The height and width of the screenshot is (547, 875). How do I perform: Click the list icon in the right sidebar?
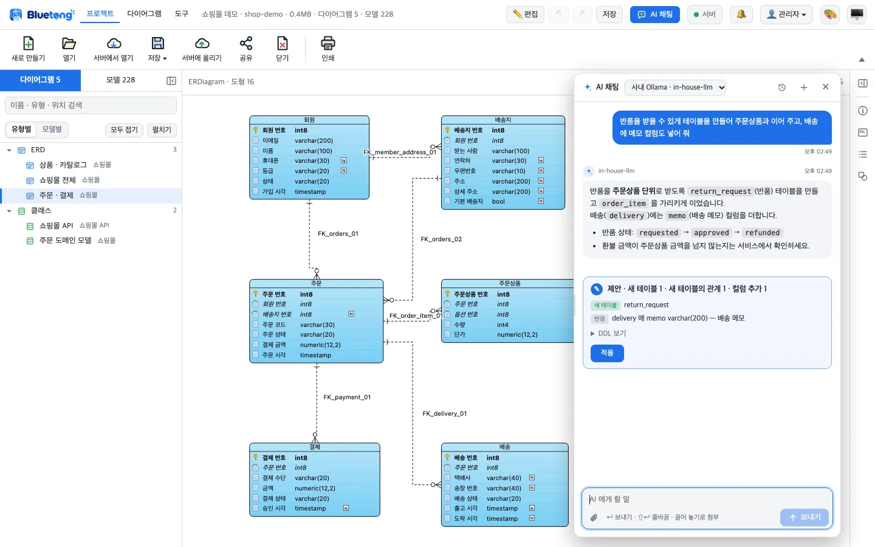coord(863,154)
